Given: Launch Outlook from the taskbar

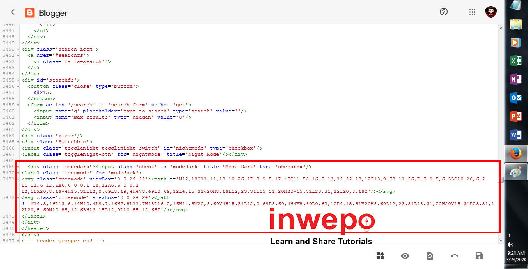Looking at the screenshot, I should [x=516, y=98].
